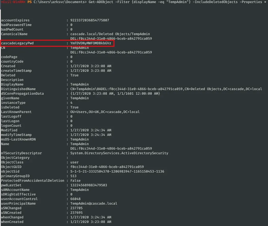Click the sAMAccountName value TempAdmin
Image resolution: width=268 pixels, height=226 pixels.
pyautogui.click(x=79, y=190)
